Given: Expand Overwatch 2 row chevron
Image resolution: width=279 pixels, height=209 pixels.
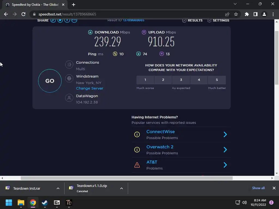Looking at the screenshot, I should [225, 150].
